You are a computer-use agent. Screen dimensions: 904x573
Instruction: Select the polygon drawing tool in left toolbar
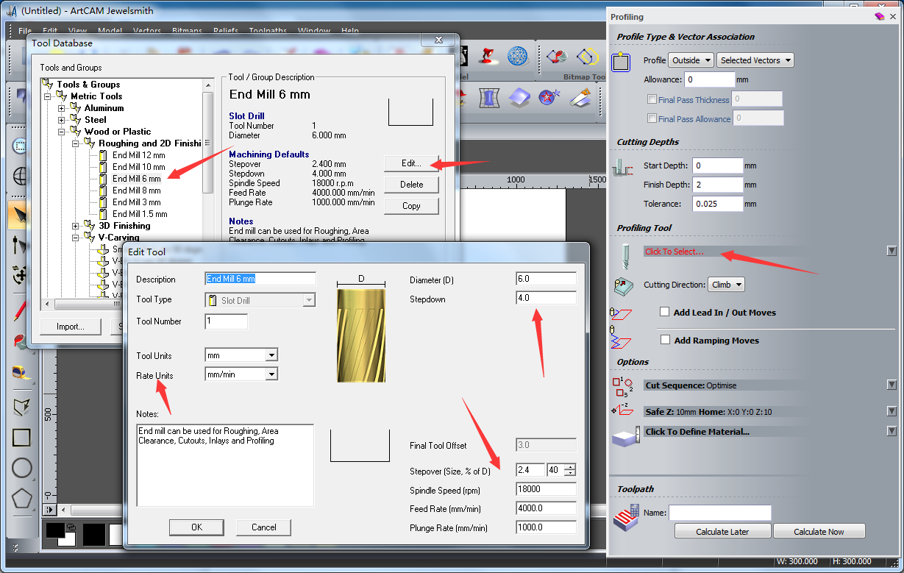pyautogui.click(x=21, y=498)
